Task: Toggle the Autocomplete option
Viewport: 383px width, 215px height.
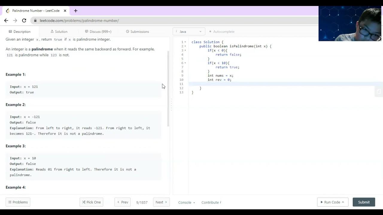Action: 222,32
